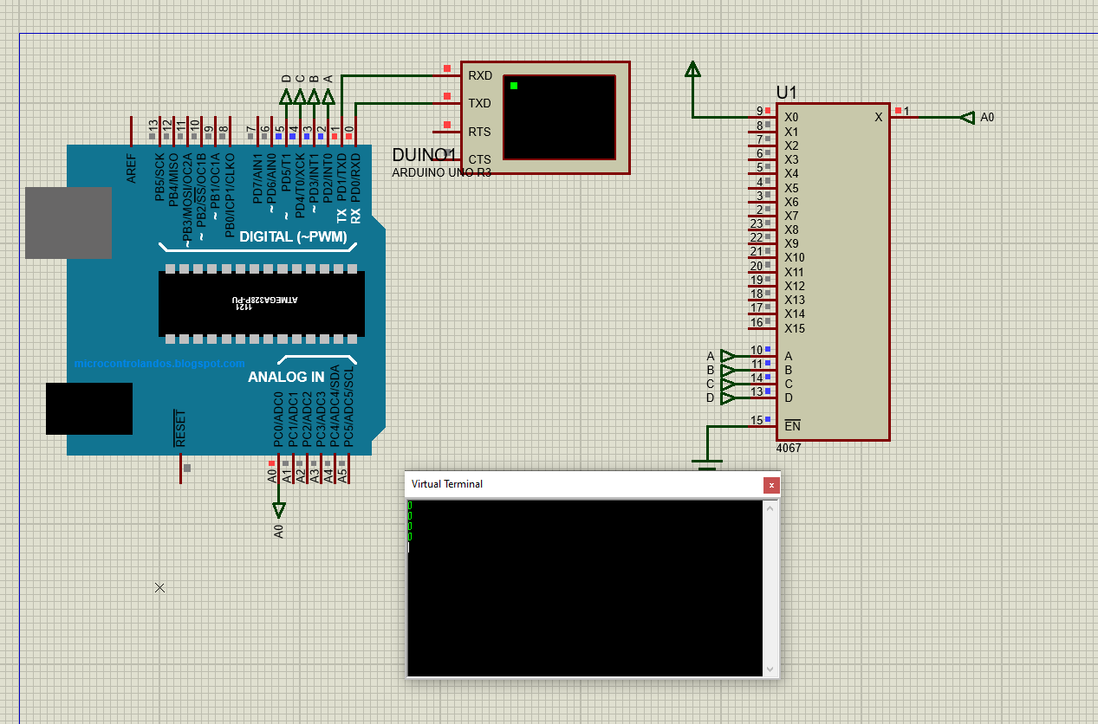Click the gray USB connector on the Arduino
The height and width of the screenshot is (724, 1098).
(68, 223)
